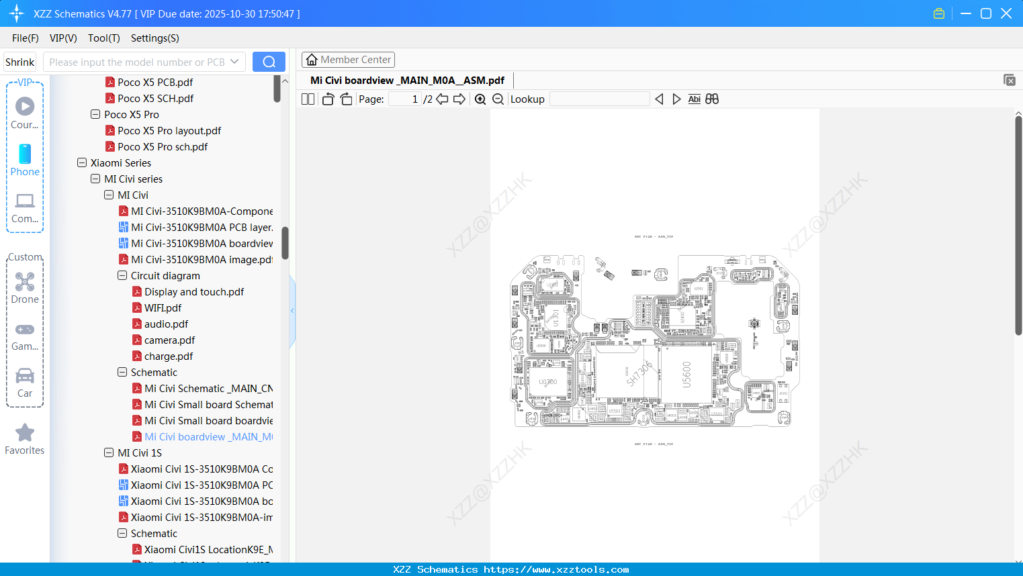Toggle the Shrink sidebar option
The height and width of the screenshot is (576, 1023).
point(19,61)
